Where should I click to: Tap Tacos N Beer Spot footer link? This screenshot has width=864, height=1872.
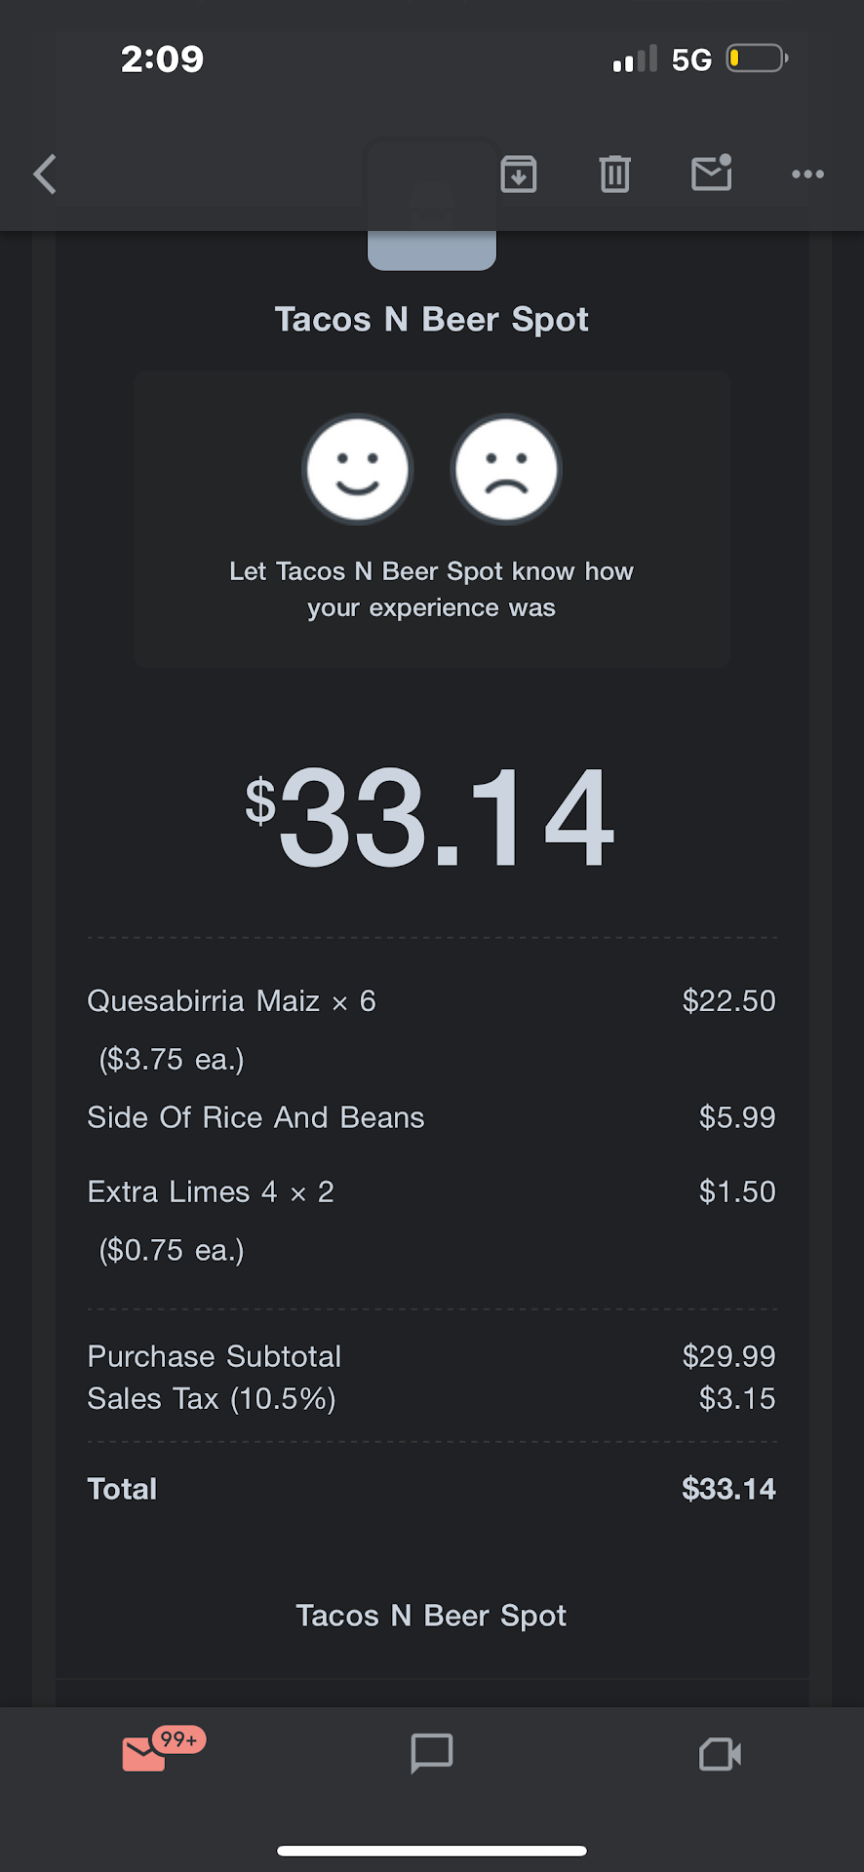tap(431, 1616)
